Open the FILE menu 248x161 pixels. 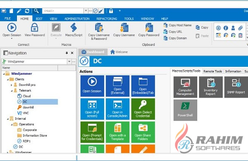coord(8,19)
